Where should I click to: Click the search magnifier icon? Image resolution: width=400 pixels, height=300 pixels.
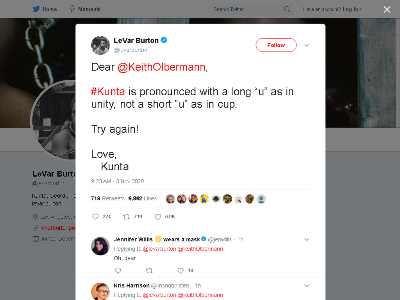tap(287, 9)
